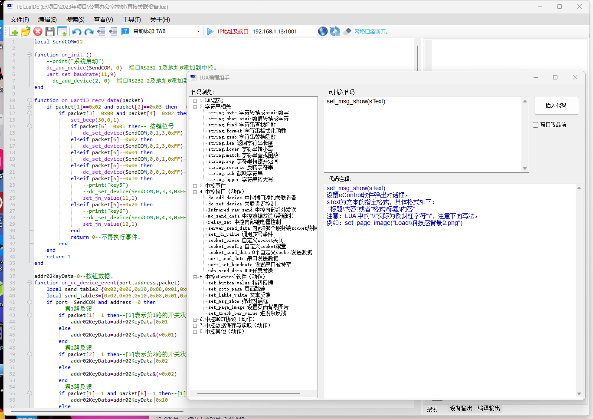Open the 工具(T) menu
This screenshot has height=419, width=593.
[131, 20]
